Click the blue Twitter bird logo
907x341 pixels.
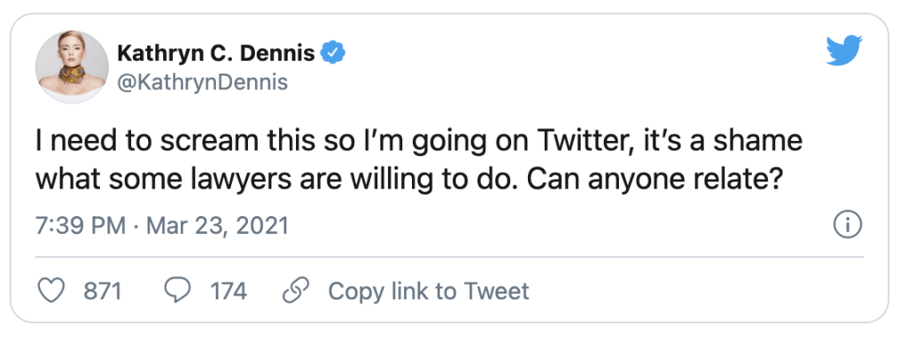click(844, 50)
